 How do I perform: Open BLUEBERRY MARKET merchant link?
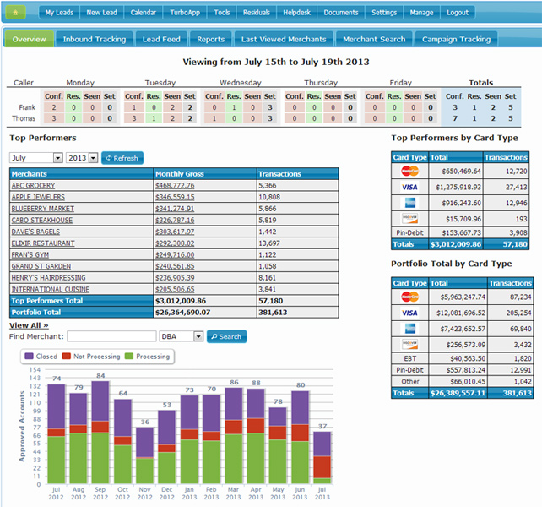(43, 209)
